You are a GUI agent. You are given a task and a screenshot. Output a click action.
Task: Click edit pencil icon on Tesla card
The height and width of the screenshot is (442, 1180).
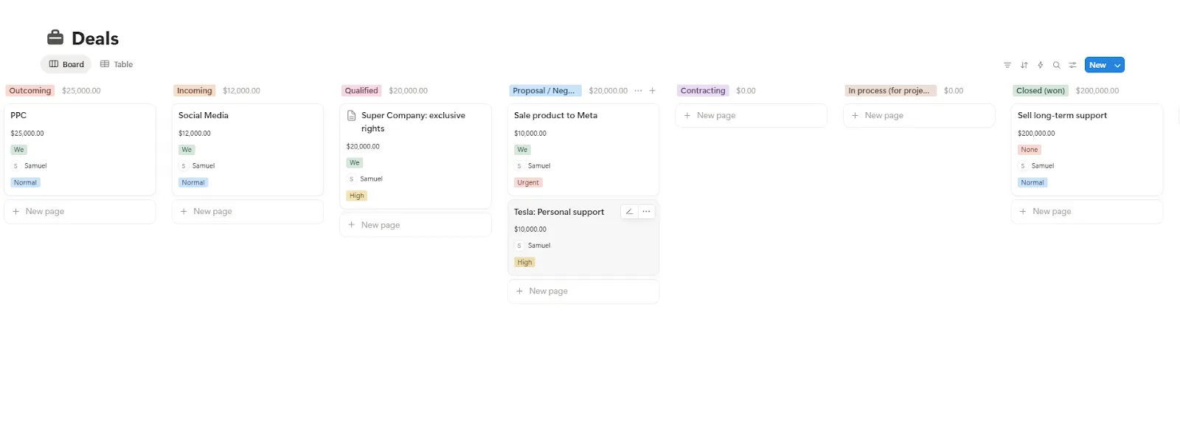click(x=629, y=212)
